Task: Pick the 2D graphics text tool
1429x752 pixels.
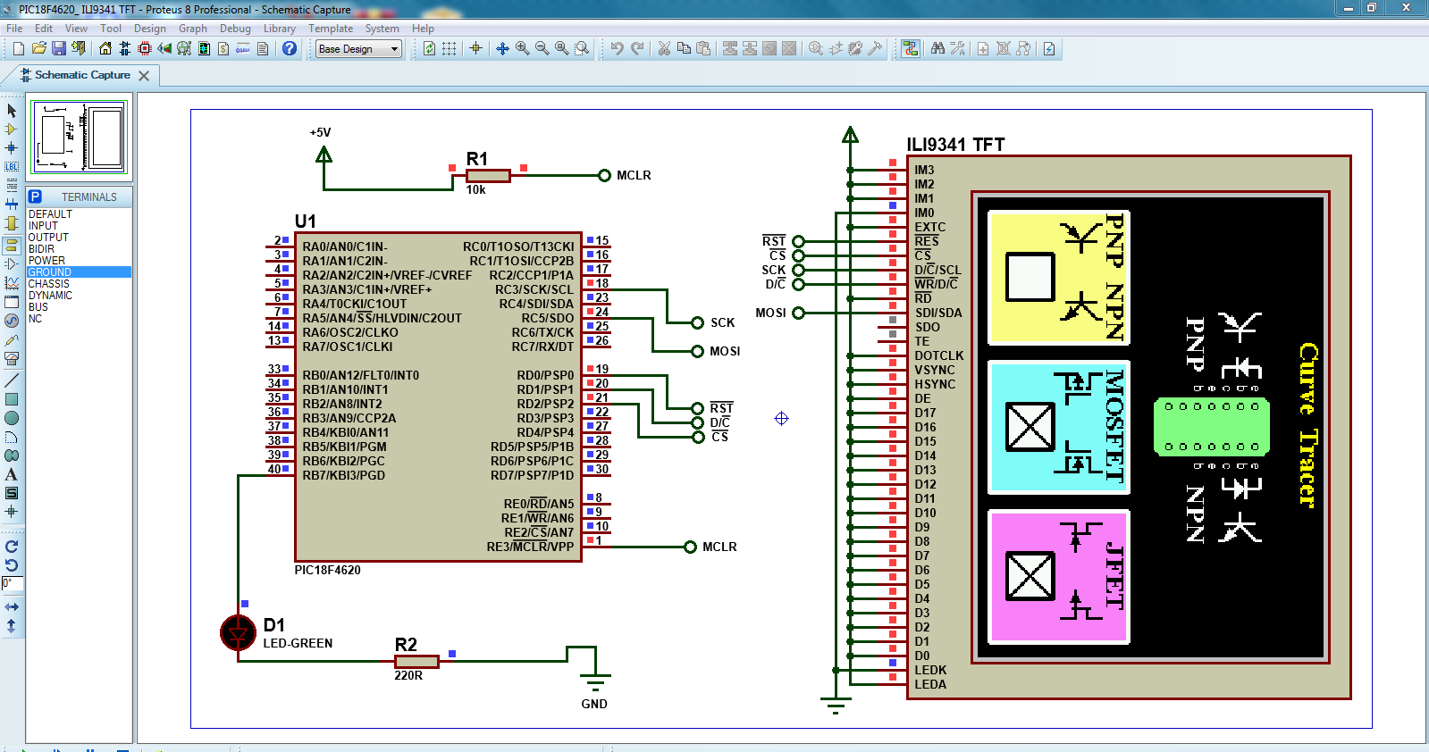Action: point(12,474)
